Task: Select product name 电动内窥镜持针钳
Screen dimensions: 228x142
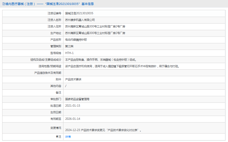Action: pyautogui.click(x=76, y=40)
